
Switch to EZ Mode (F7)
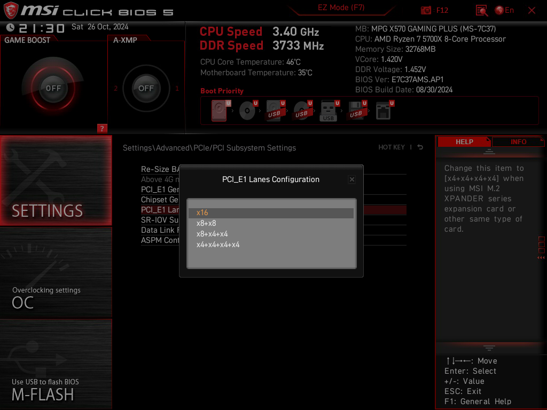[x=341, y=7]
